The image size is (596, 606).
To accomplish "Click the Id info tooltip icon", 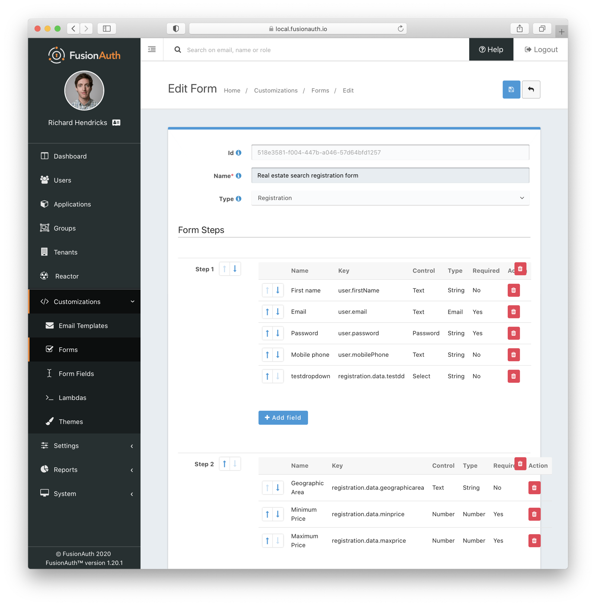I will pos(239,153).
